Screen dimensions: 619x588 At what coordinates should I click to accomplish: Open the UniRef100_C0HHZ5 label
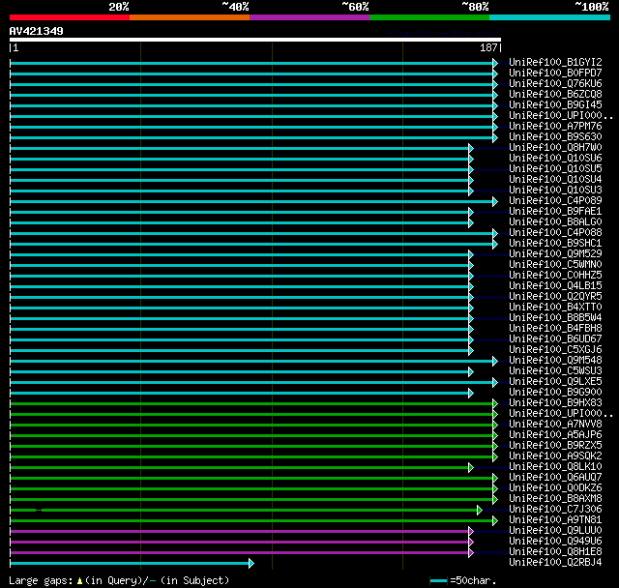point(555,276)
